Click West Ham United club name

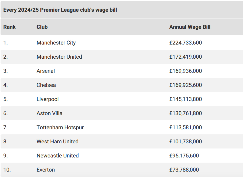tap(57, 142)
